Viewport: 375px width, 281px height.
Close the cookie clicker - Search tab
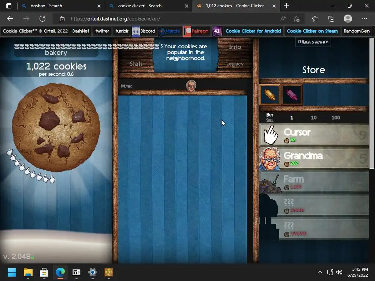pos(186,6)
